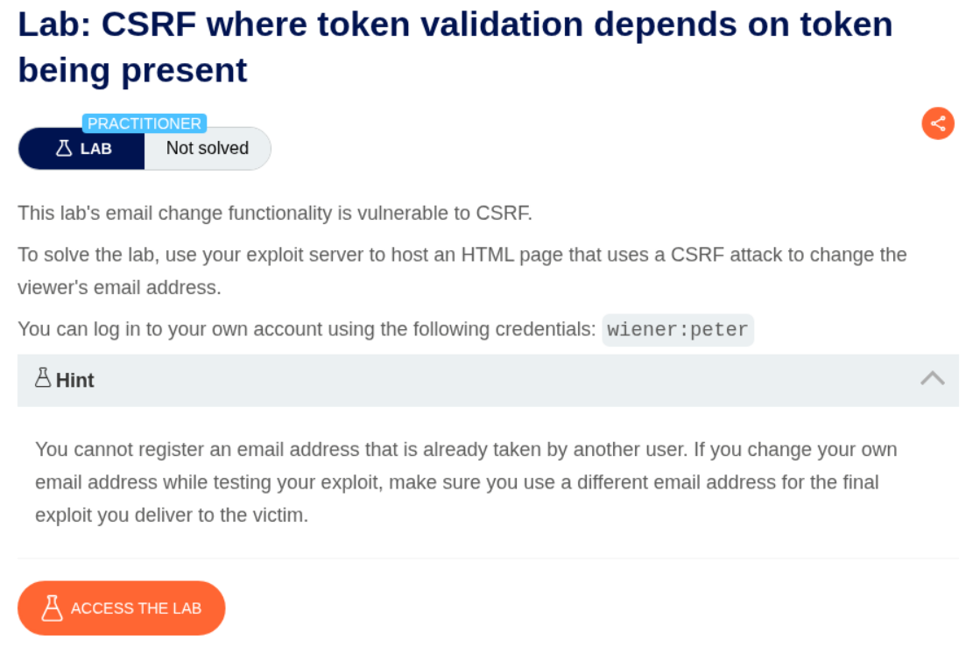
Task: Click the flask icon in the LAB badge
Action: pyautogui.click(x=64, y=148)
